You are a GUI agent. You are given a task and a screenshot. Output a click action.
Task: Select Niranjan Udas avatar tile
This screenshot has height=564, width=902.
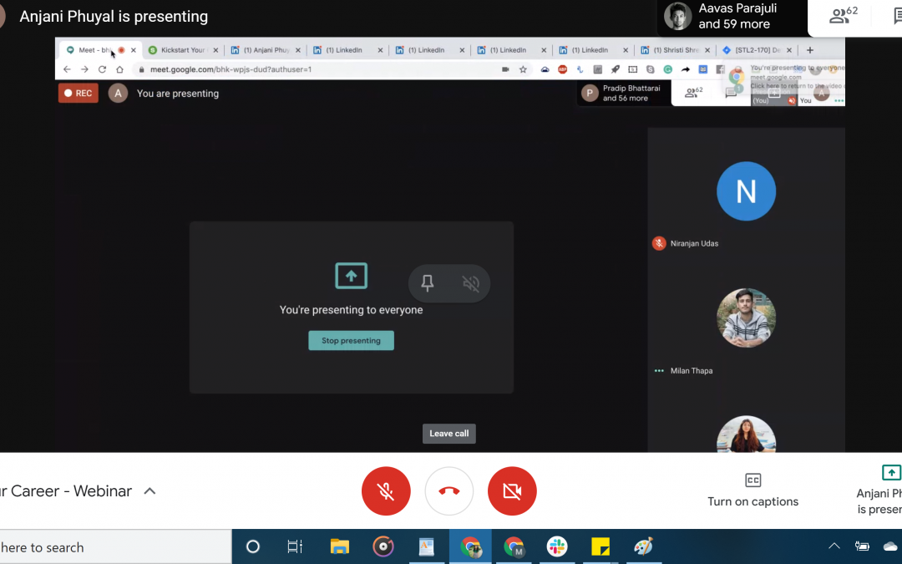click(746, 191)
